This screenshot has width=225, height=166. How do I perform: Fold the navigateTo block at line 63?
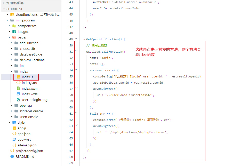[76, 125]
